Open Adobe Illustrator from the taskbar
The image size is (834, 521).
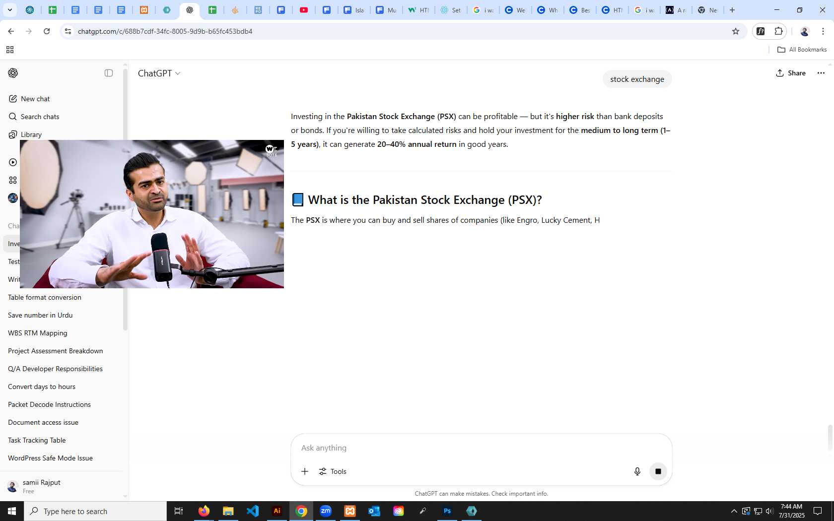coord(277,511)
